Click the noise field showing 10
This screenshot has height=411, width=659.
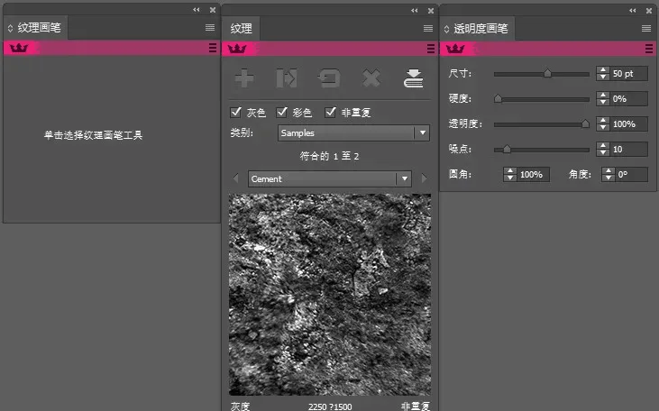[628, 150]
